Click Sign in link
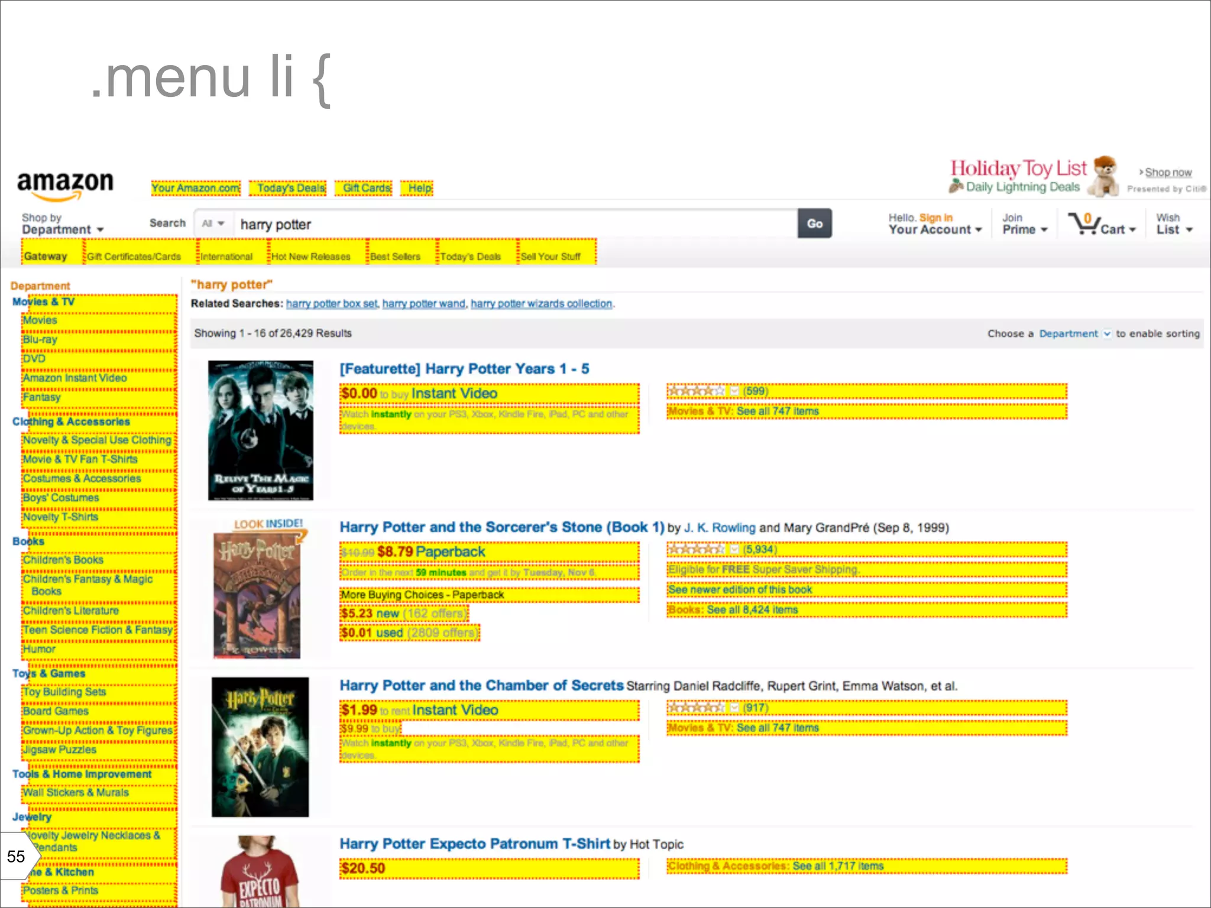 click(x=936, y=218)
